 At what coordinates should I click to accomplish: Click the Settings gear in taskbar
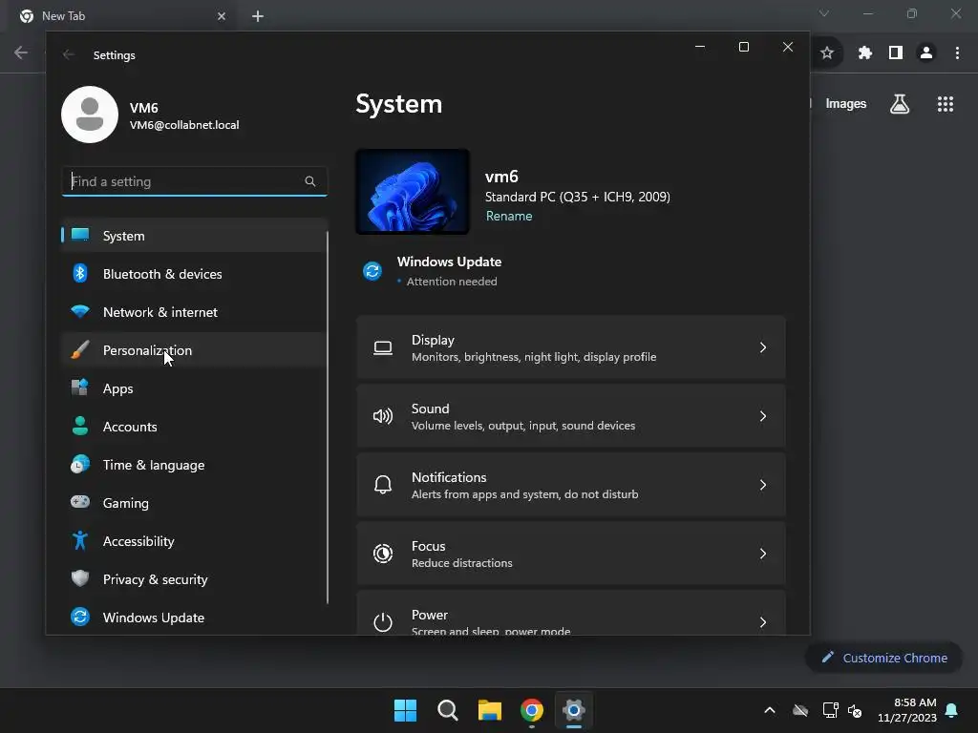pyautogui.click(x=574, y=710)
